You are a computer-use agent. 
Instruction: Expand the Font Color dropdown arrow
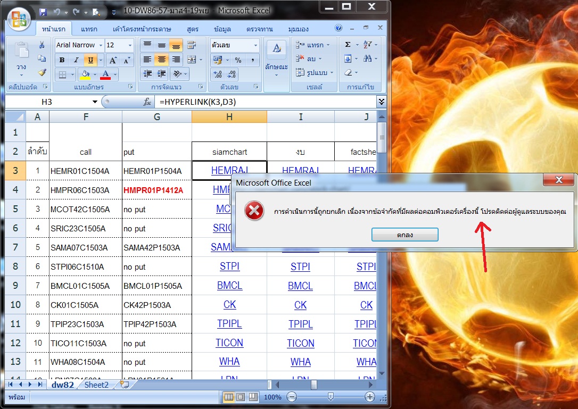tap(115, 75)
